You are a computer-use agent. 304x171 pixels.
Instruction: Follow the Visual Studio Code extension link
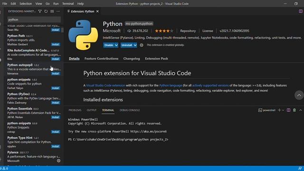click(x=105, y=85)
